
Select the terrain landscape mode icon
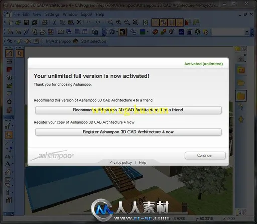(x=9, y=86)
